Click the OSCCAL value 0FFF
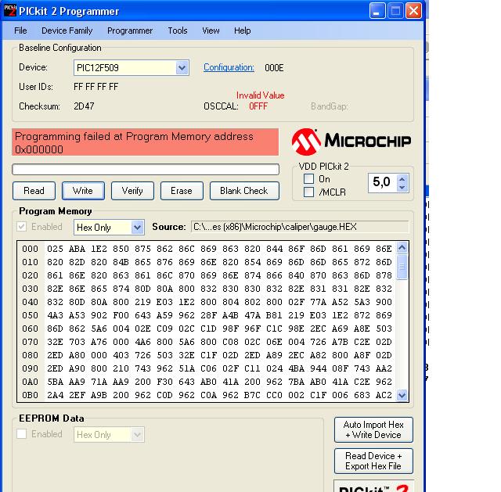 point(258,106)
